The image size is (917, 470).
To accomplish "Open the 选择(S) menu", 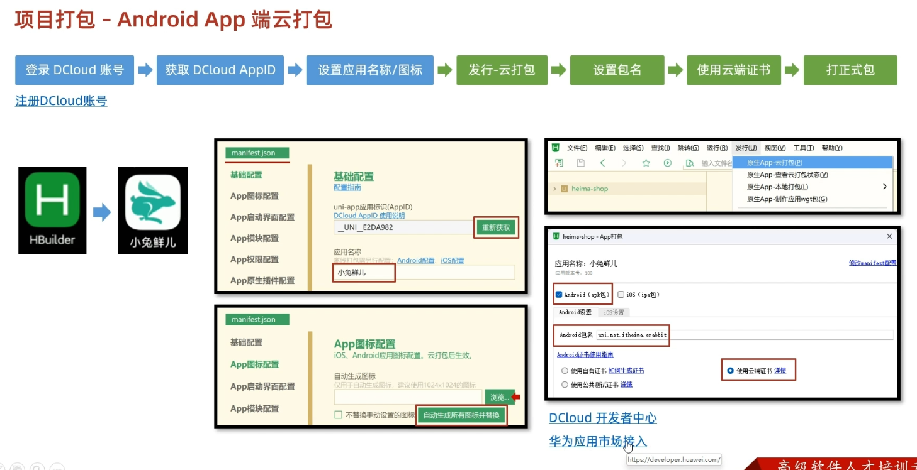I will click(633, 148).
